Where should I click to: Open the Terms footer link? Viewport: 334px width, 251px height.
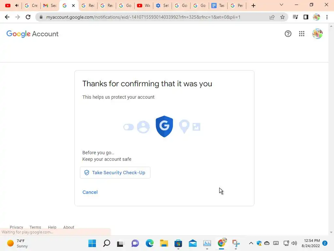(x=35, y=227)
